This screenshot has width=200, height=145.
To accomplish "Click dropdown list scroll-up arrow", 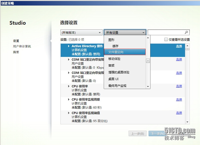I will click(148, 38).
